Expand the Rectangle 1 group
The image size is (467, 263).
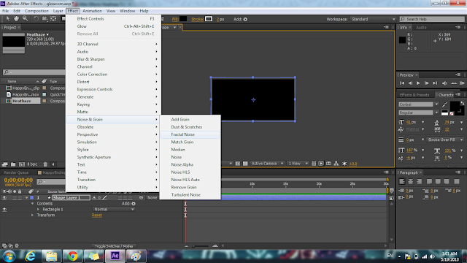point(38,210)
